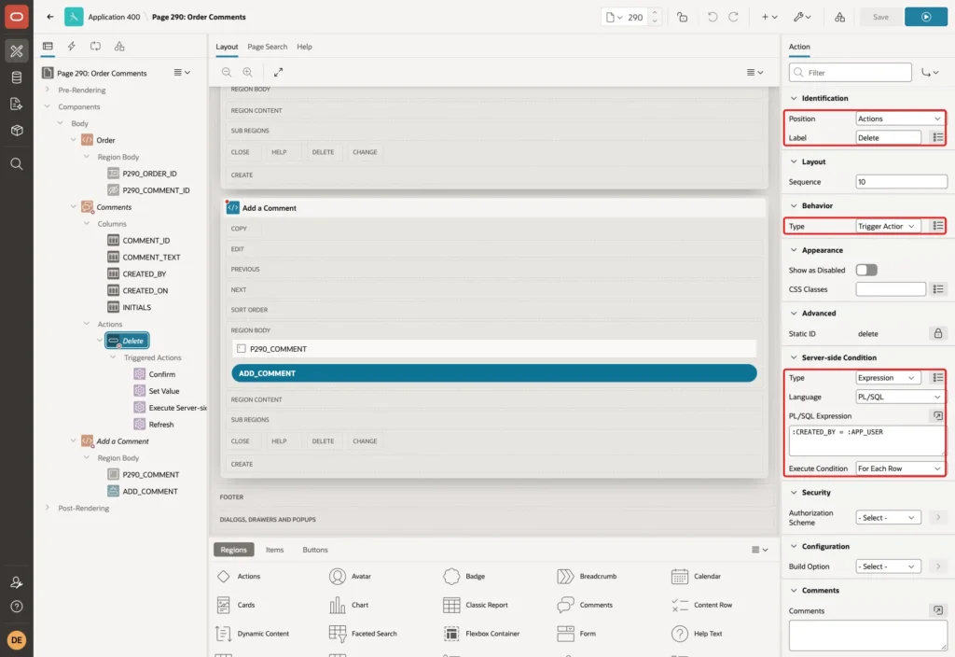Screen dimensions: 955x657
Task: Open the Help tab in center pane
Action: coord(304,47)
